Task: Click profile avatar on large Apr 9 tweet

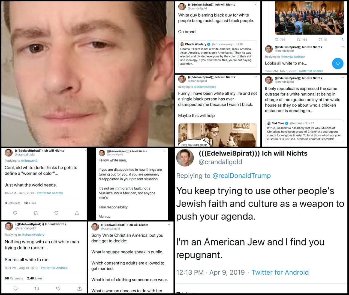Action: point(185,158)
